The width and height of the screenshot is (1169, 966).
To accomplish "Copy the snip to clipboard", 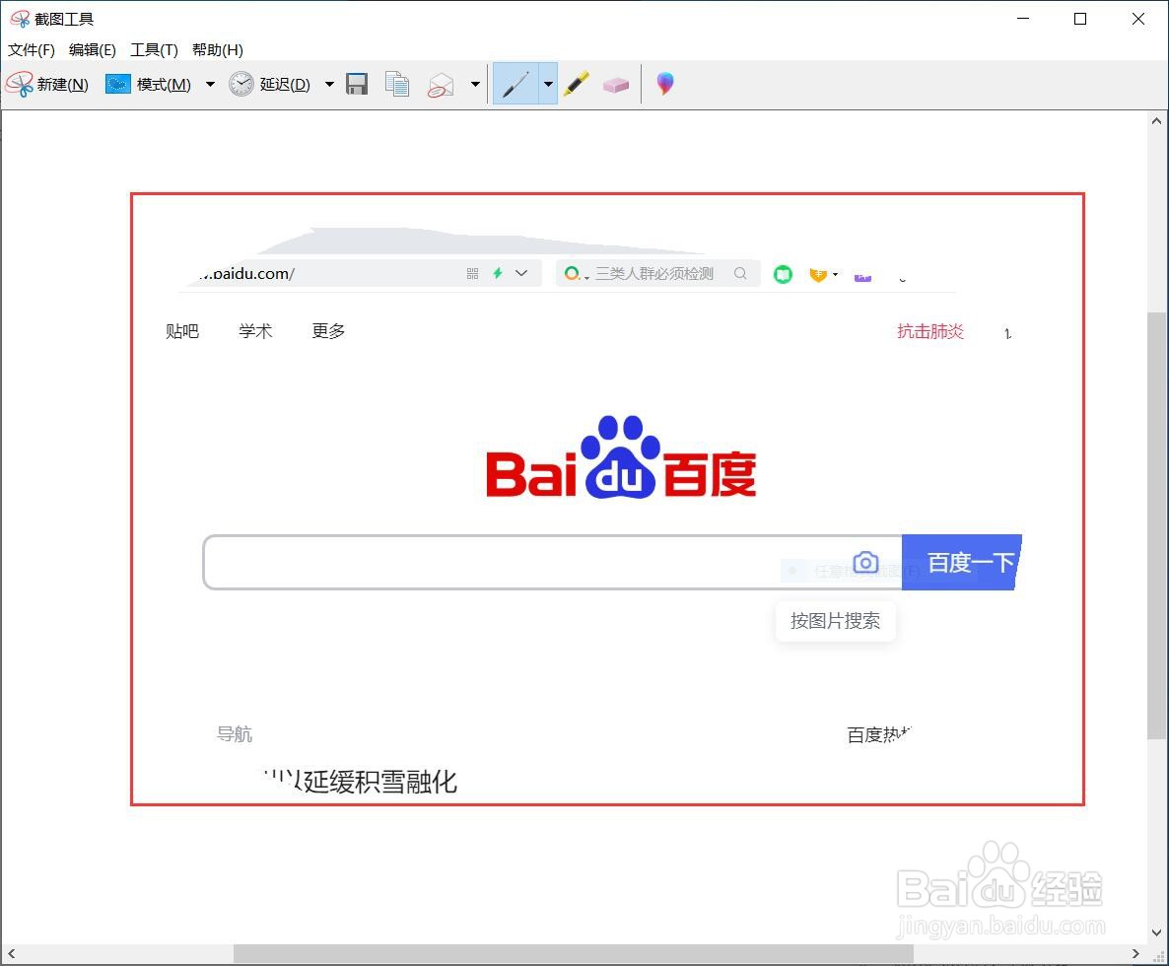I will 397,84.
